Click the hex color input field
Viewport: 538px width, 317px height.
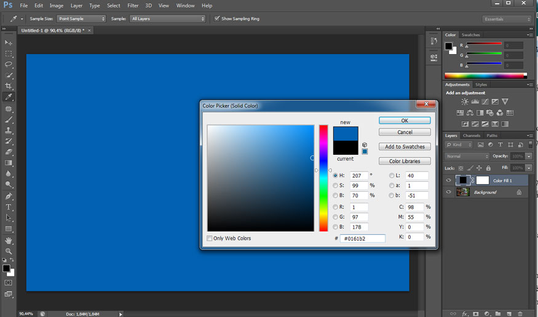pyautogui.click(x=363, y=238)
